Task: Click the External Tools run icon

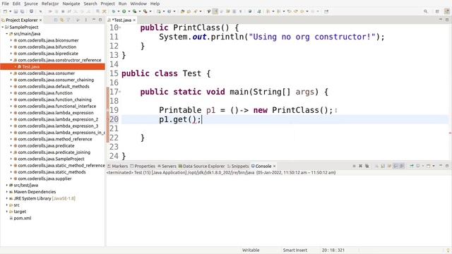Action: tap(145, 11)
